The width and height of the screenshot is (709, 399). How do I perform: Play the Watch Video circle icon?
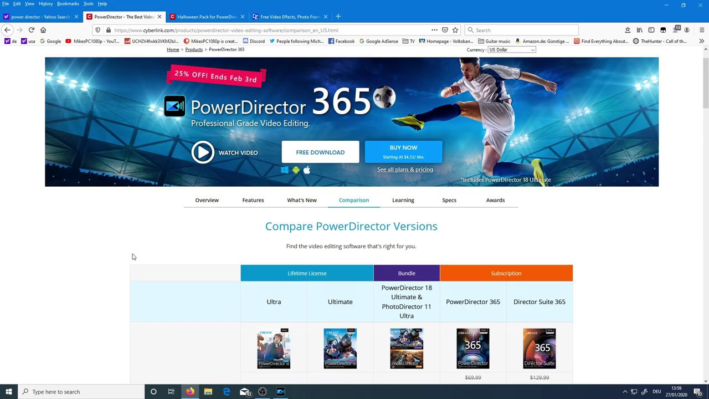(x=203, y=152)
